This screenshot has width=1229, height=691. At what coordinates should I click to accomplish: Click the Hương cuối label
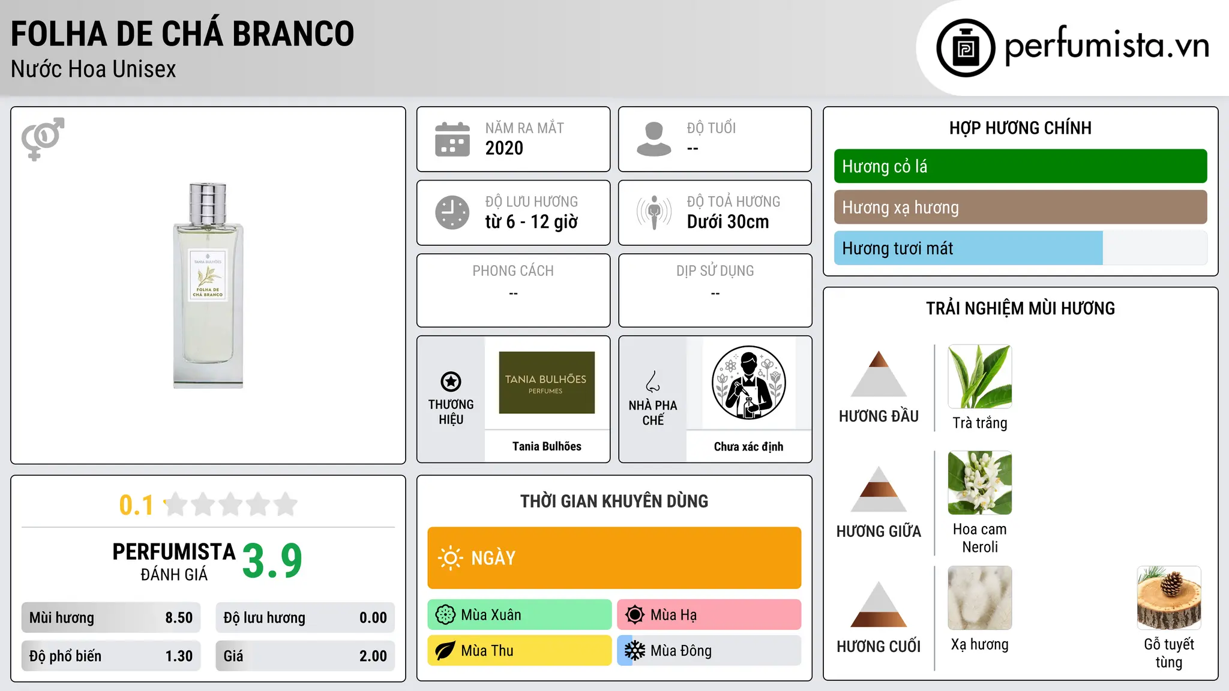[x=879, y=647]
